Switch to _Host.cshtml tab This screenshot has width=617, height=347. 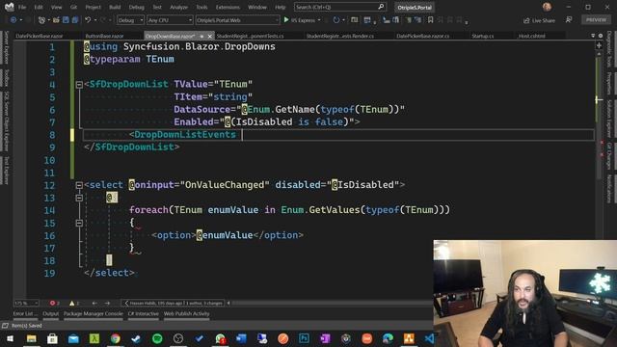pos(531,36)
